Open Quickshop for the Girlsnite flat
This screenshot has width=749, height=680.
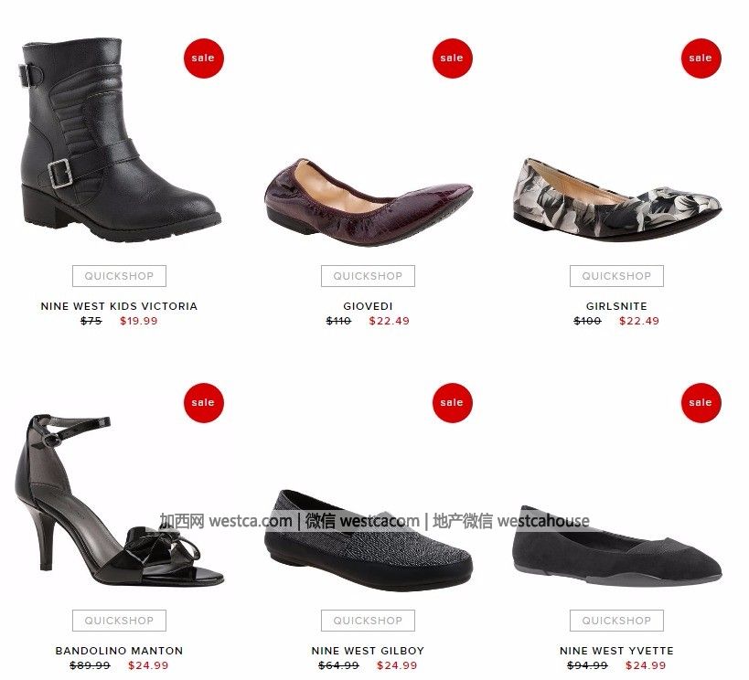point(616,276)
